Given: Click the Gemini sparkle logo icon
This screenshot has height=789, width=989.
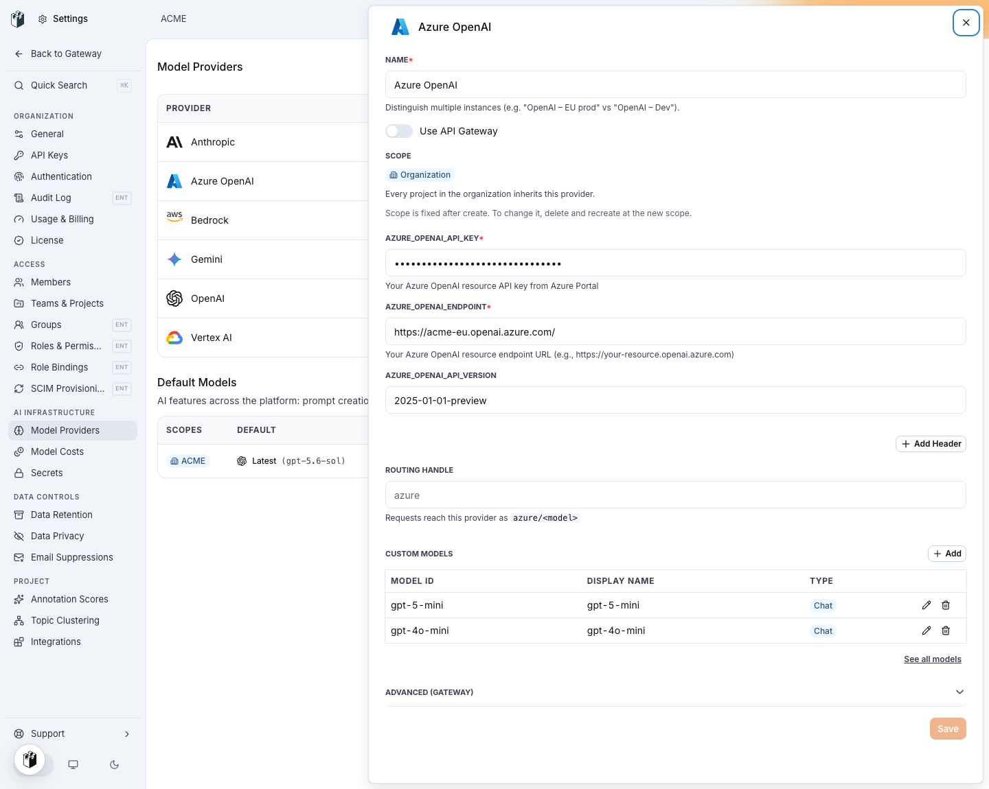Looking at the screenshot, I should 174,259.
